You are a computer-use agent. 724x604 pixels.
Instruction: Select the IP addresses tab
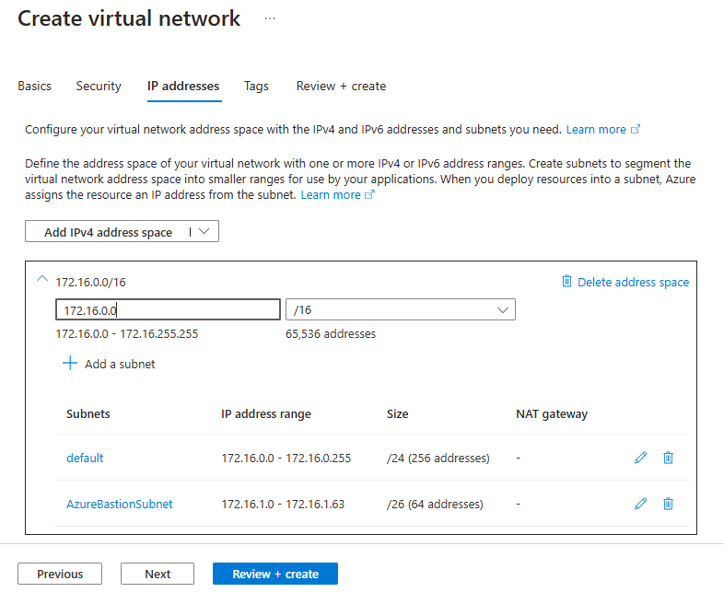(x=183, y=86)
